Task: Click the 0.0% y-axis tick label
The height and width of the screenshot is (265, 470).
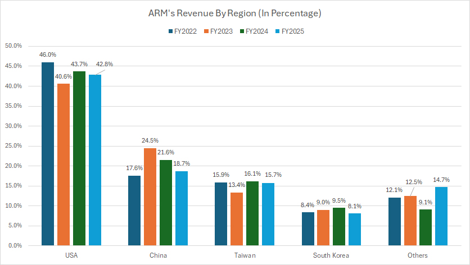Action: pyautogui.click(x=15, y=245)
